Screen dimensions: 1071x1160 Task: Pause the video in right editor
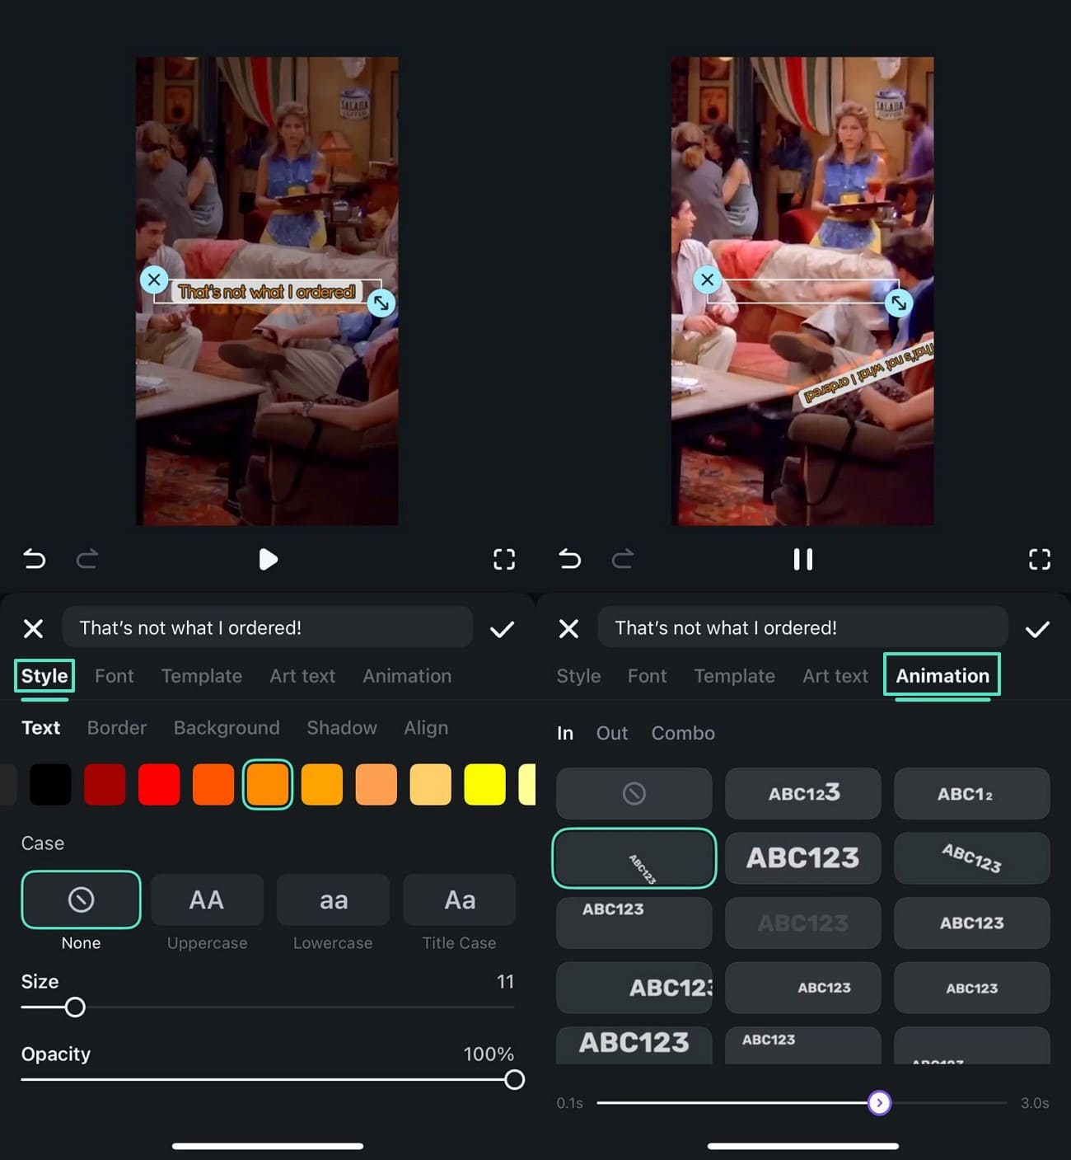[x=803, y=559]
